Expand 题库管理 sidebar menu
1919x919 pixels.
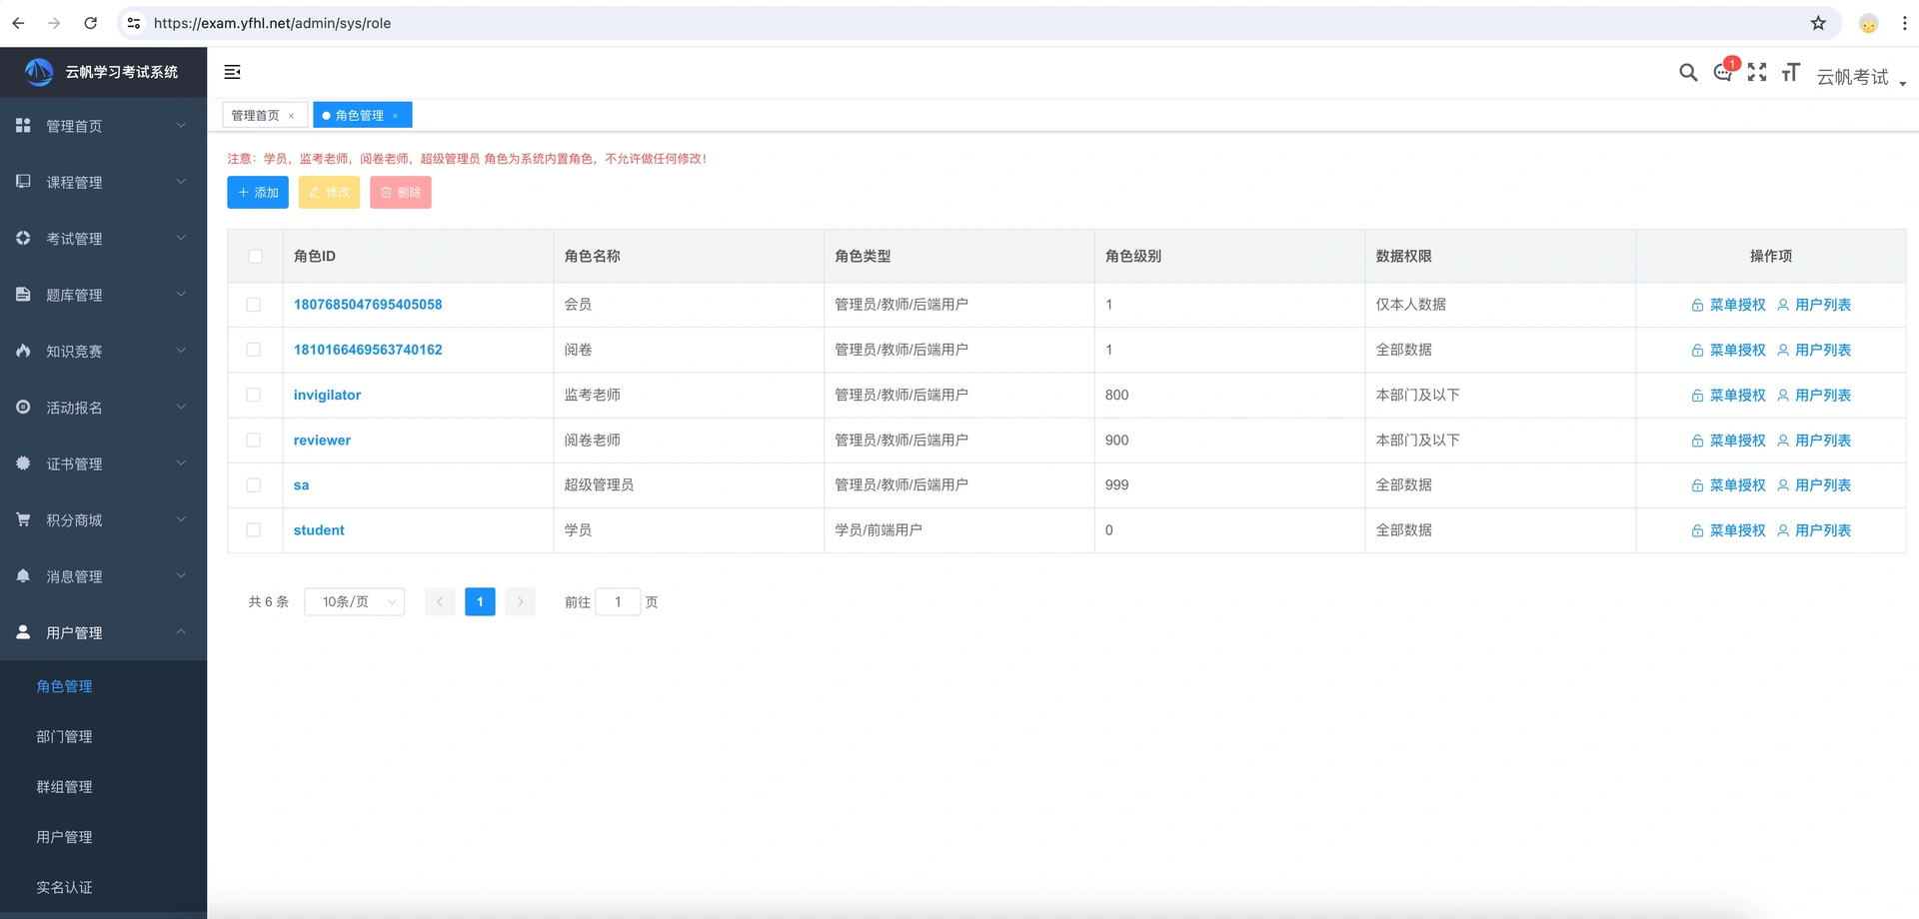tap(103, 295)
